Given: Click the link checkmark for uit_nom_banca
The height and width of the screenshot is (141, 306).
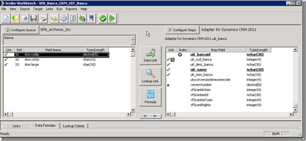Looking at the screenshot, I should point(169,74).
